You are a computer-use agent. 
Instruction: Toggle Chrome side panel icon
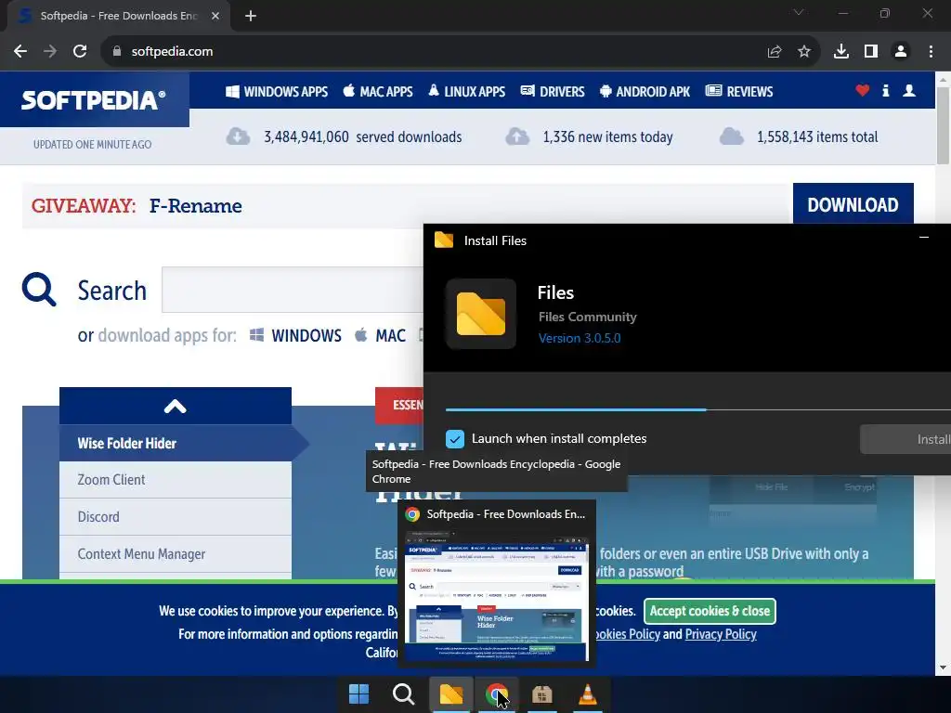871,52
